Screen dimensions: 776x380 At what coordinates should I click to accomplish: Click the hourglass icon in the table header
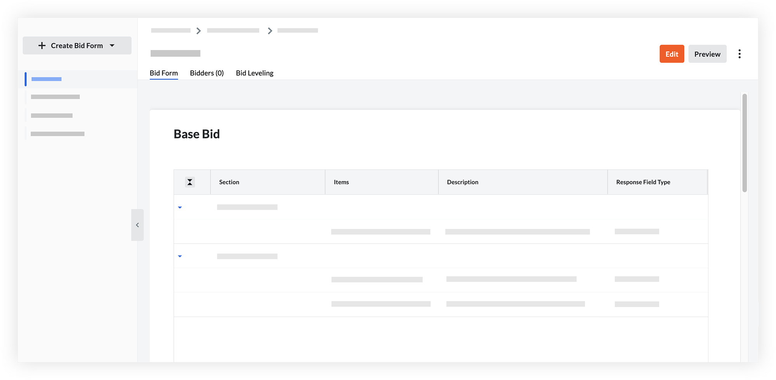point(190,182)
